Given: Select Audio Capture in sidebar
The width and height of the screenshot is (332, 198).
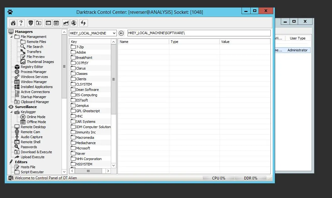Looking at the screenshot, I should tap(31, 137).
